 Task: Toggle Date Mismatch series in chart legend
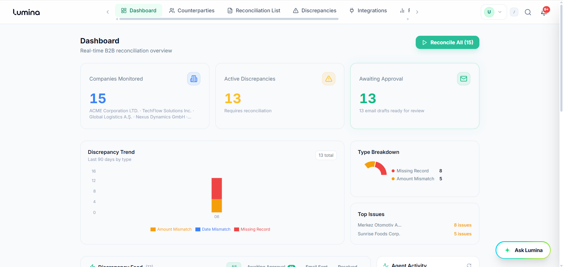pyautogui.click(x=213, y=229)
